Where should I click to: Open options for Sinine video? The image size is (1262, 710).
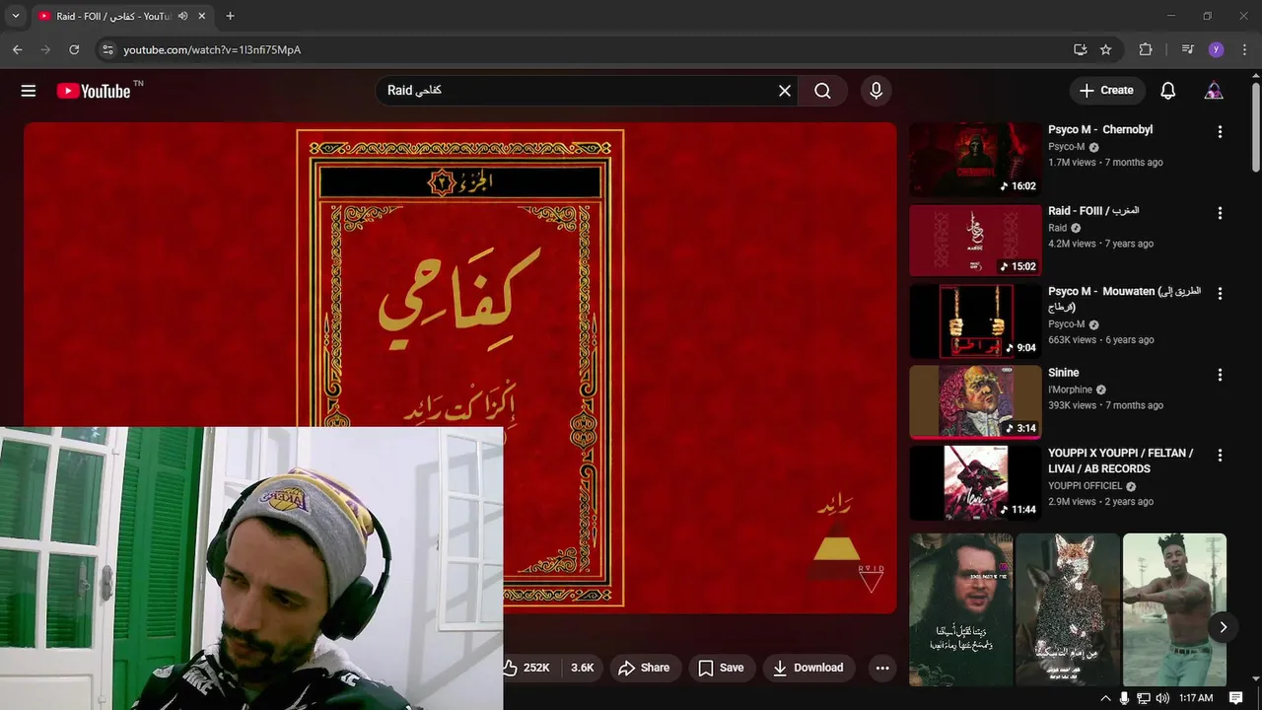pos(1220,375)
